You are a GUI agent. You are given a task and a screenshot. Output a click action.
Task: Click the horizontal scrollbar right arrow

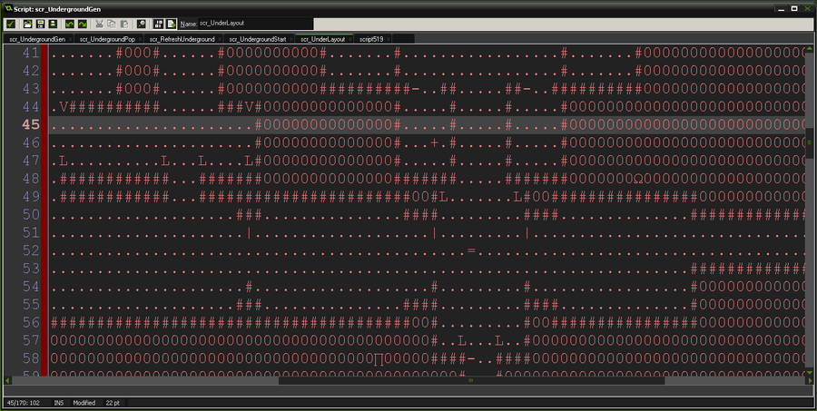click(x=809, y=381)
